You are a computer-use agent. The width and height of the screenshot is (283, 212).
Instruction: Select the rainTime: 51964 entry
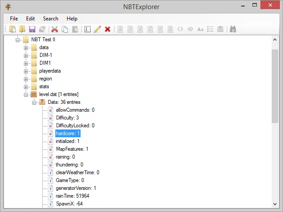click(x=70, y=196)
